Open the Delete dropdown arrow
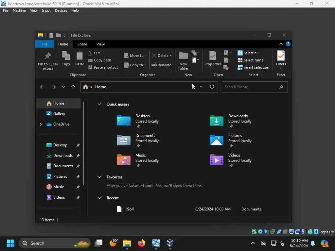 tap(171, 56)
